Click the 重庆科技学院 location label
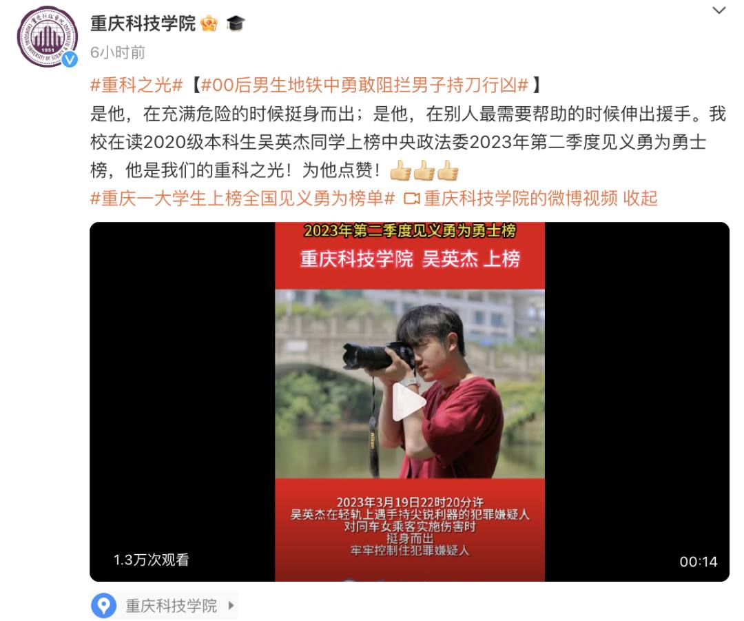The image size is (744, 621). click(x=172, y=606)
